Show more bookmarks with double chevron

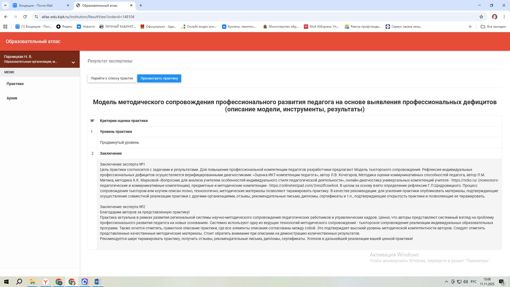[470, 27]
